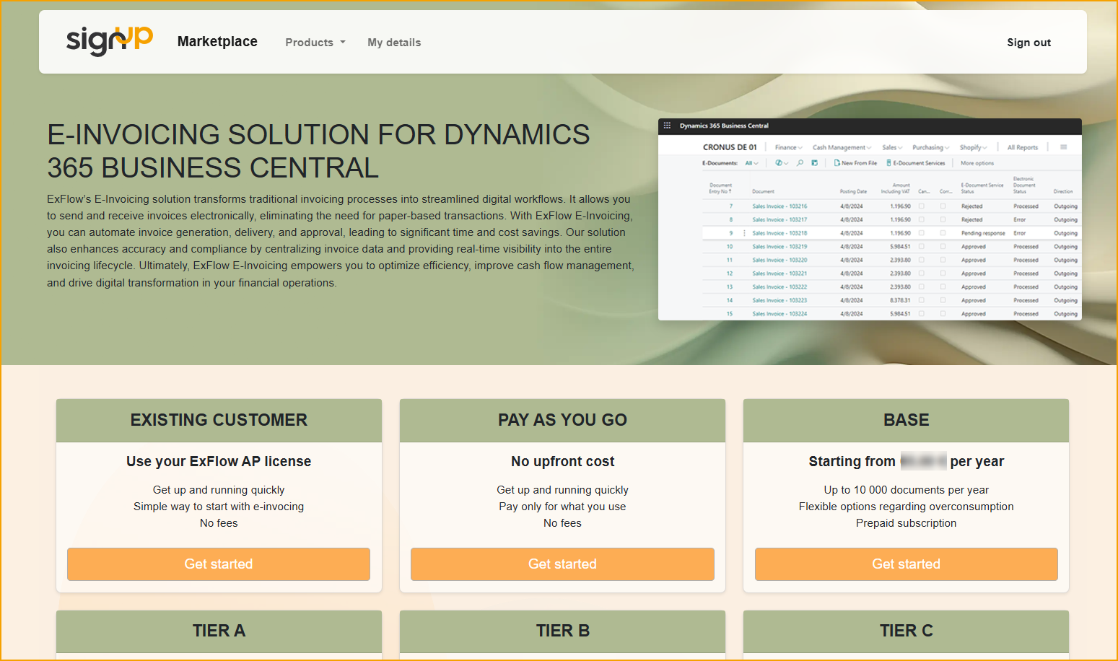
Task: Tick Cancelled checkbox for Sales Invoice 103216
Action: click(922, 206)
